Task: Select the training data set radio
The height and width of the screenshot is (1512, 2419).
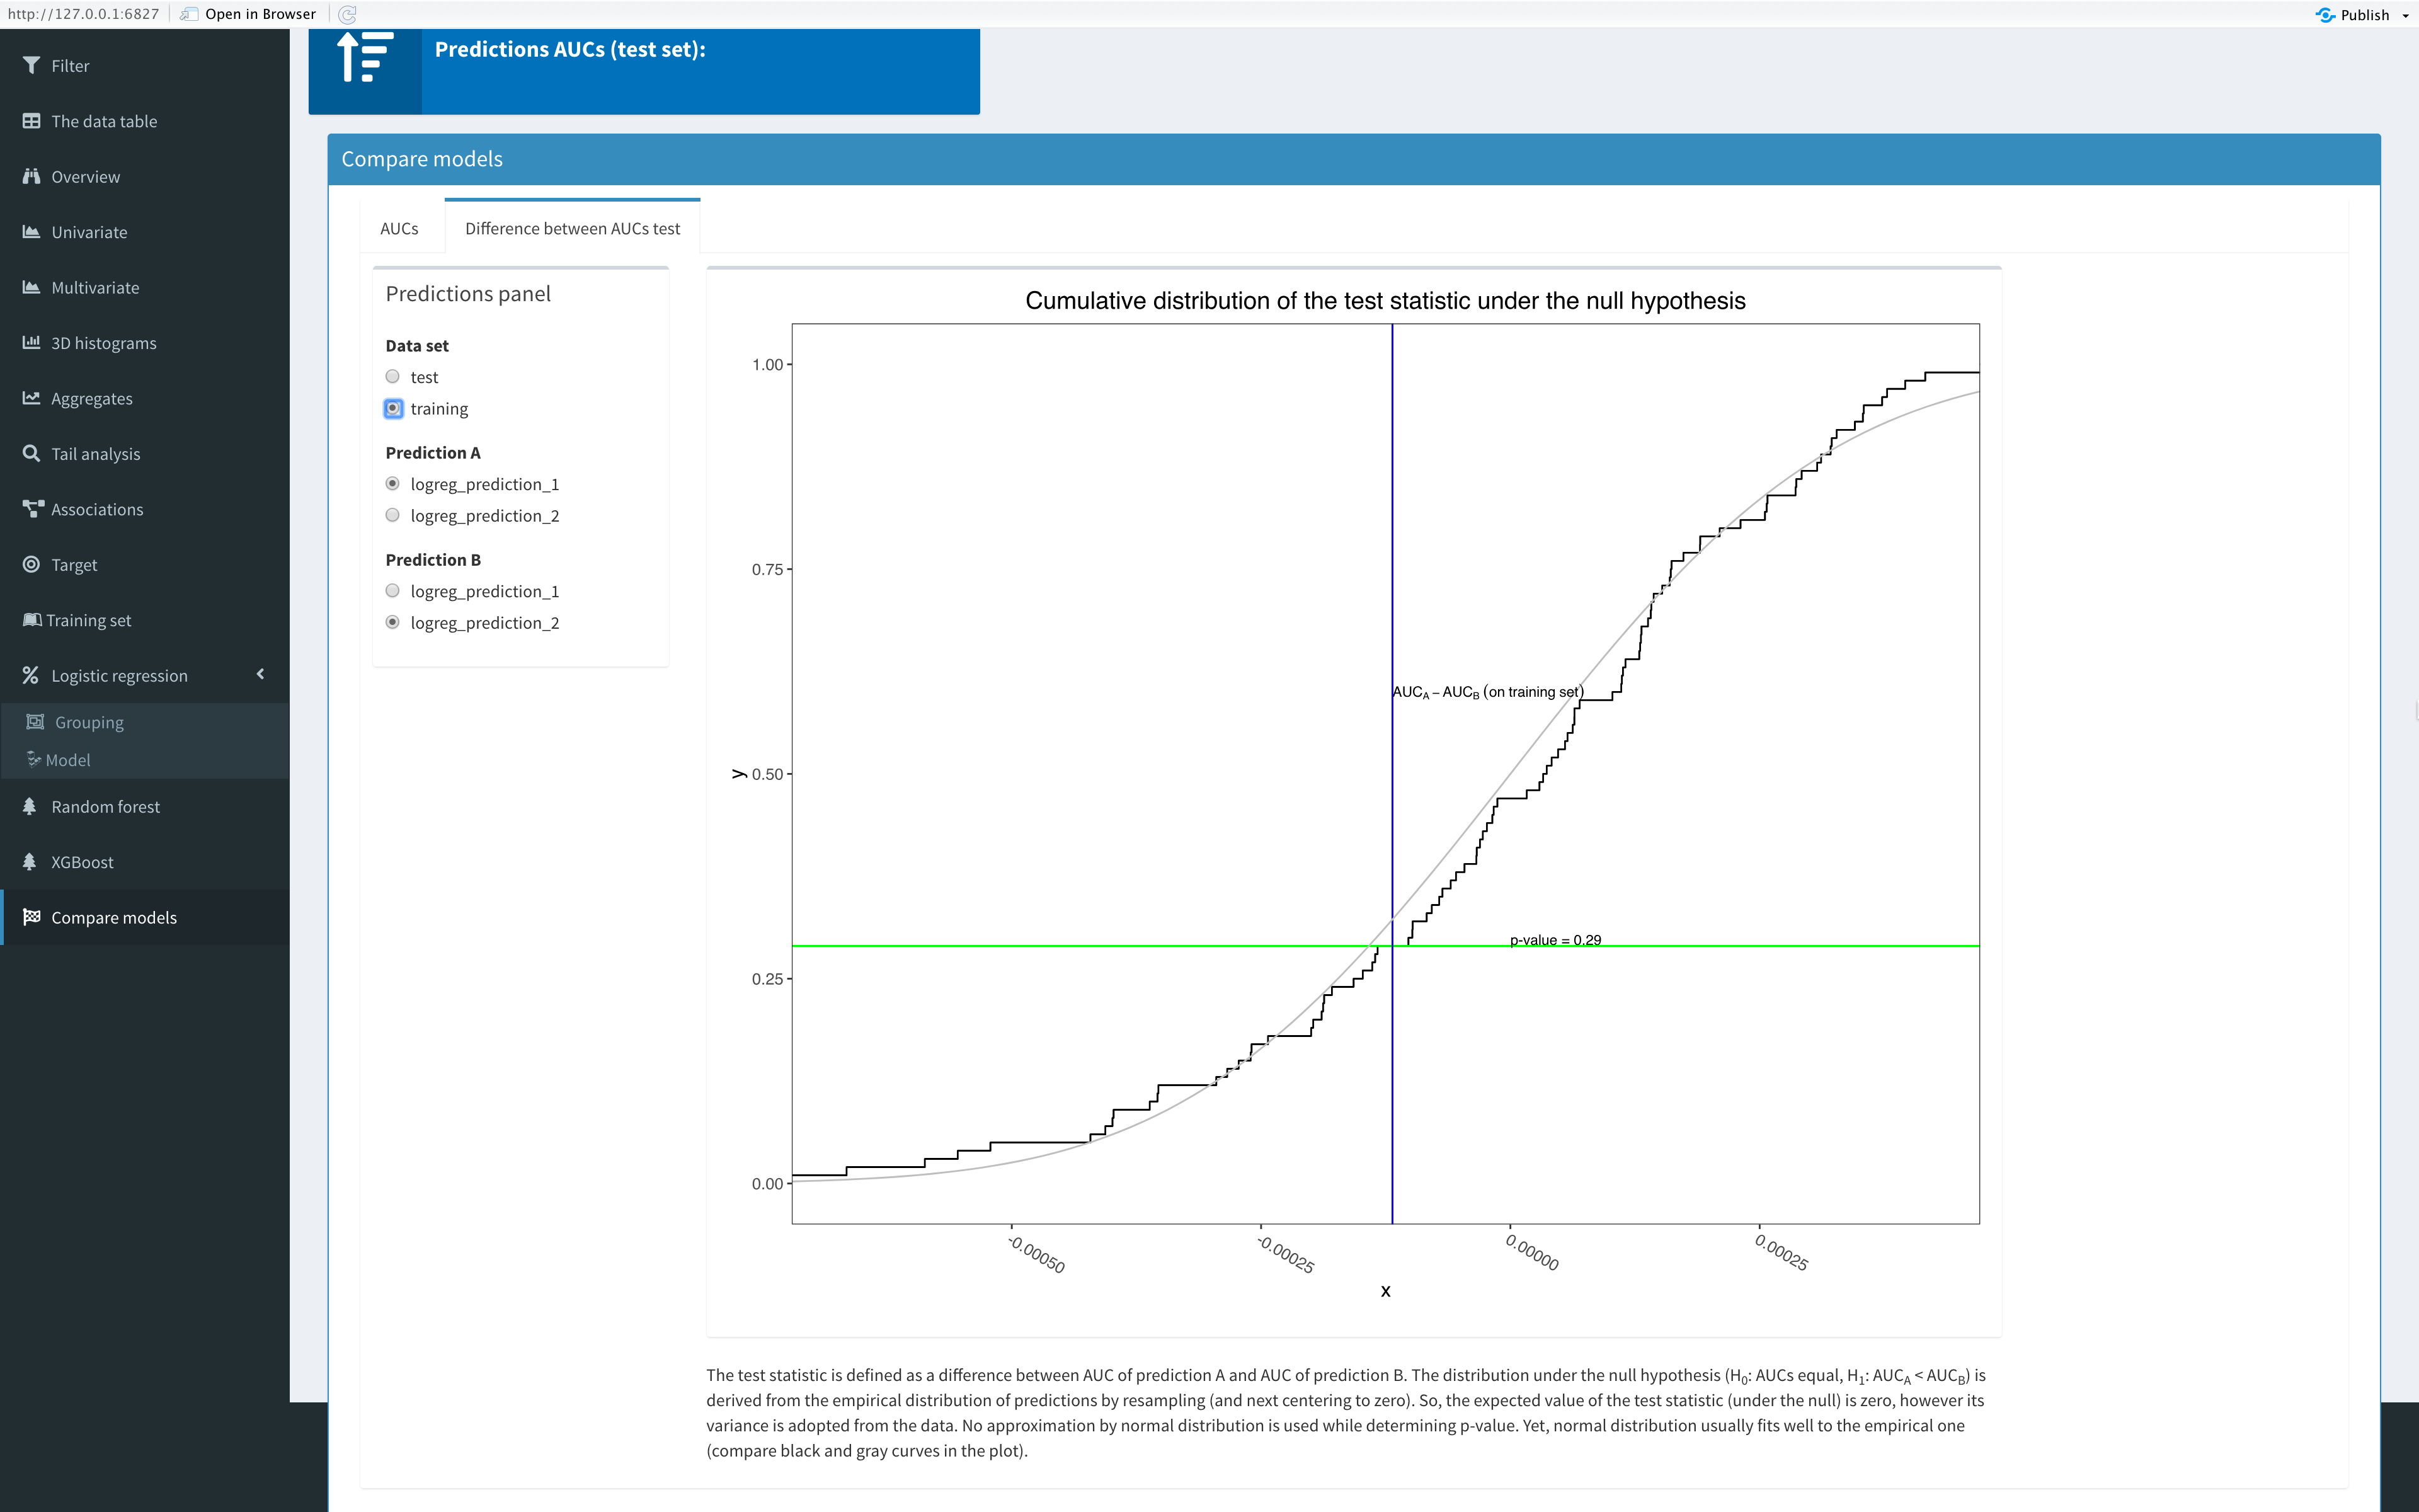Action: coord(393,408)
